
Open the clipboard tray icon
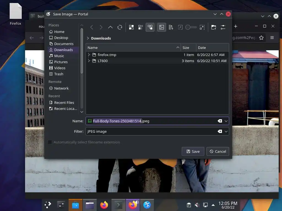pyautogui.click(x=189, y=205)
